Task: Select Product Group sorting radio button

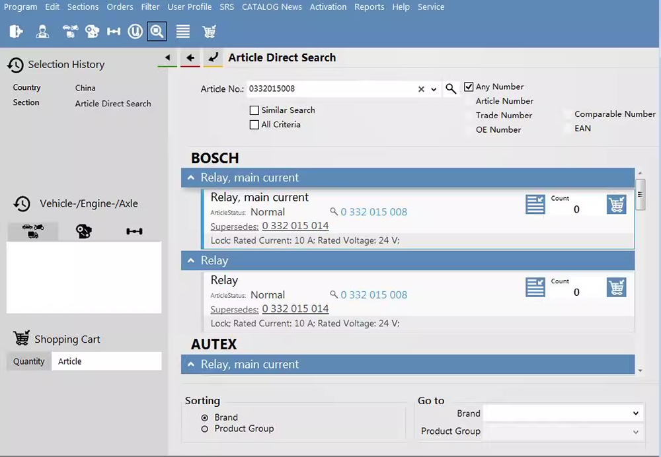Action: [205, 429]
